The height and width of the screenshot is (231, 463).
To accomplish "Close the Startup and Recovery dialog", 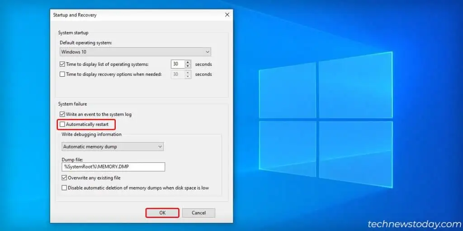I will 227,15.
